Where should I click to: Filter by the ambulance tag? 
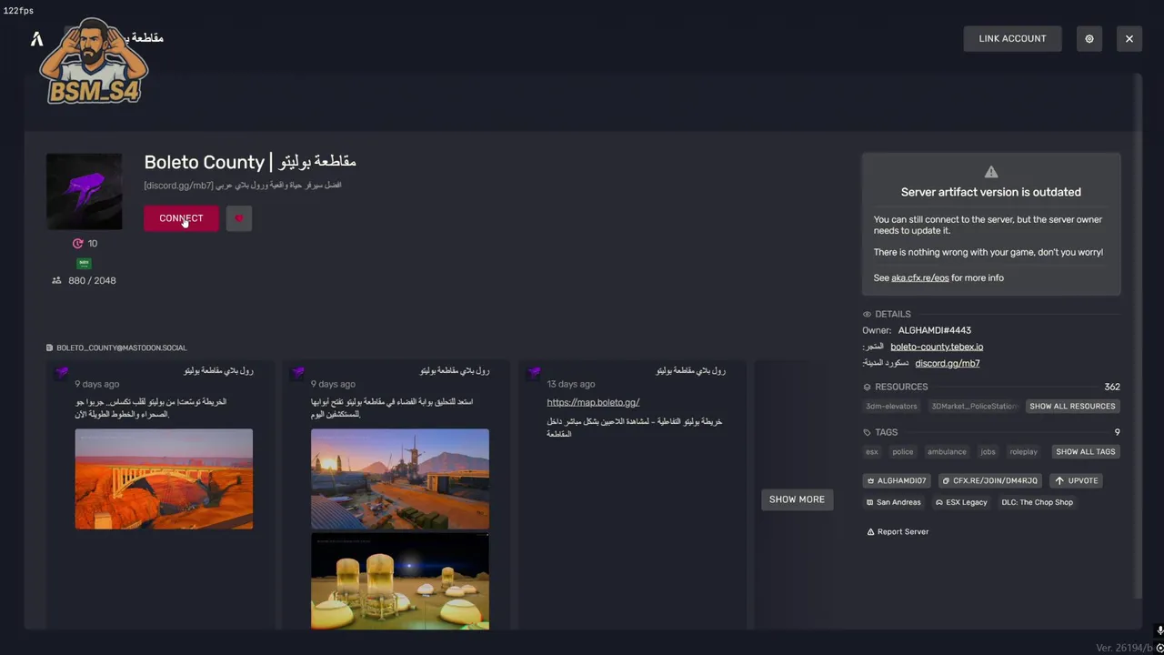(x=947, y=452)
